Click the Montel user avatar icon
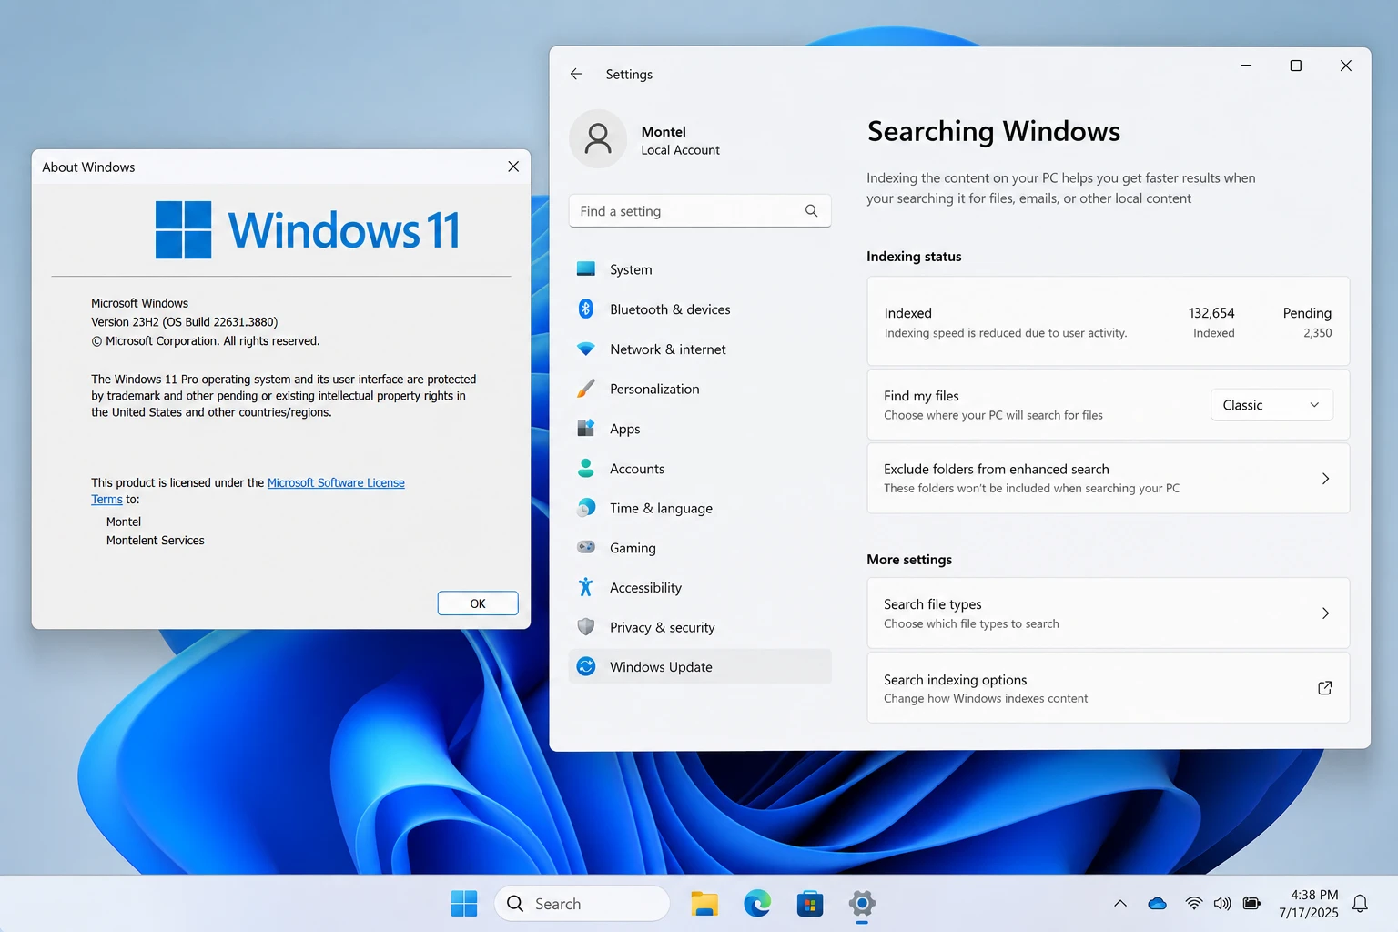 pos(598,139)
